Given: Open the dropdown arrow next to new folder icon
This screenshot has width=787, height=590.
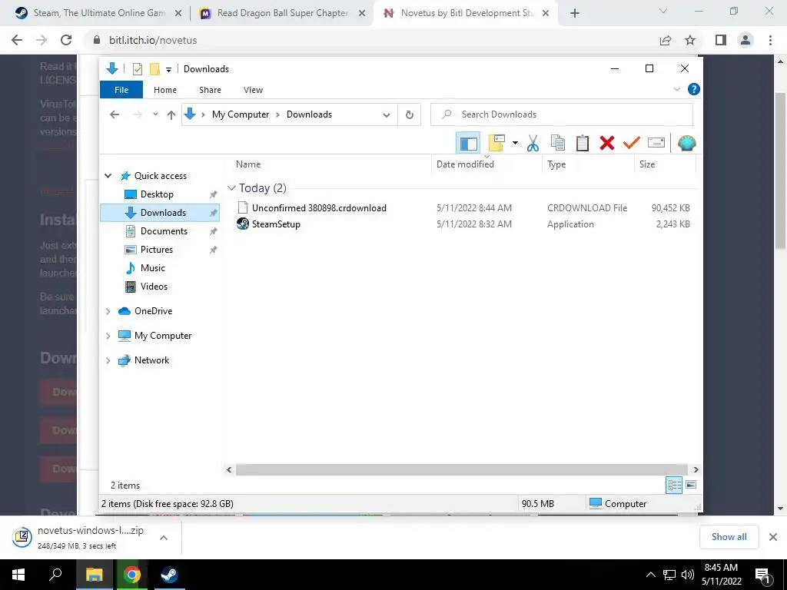Looking at the screenshot, I should point(515,144).
